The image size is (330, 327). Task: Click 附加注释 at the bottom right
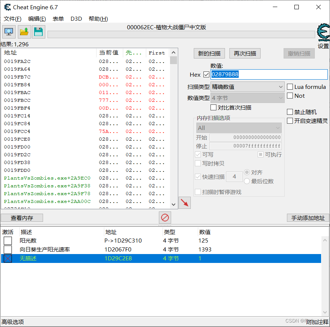(317, 322)
